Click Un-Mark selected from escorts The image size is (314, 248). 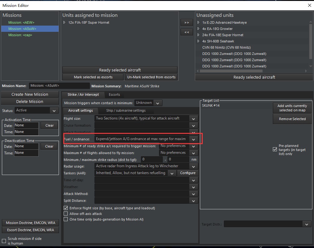(151, 77)
